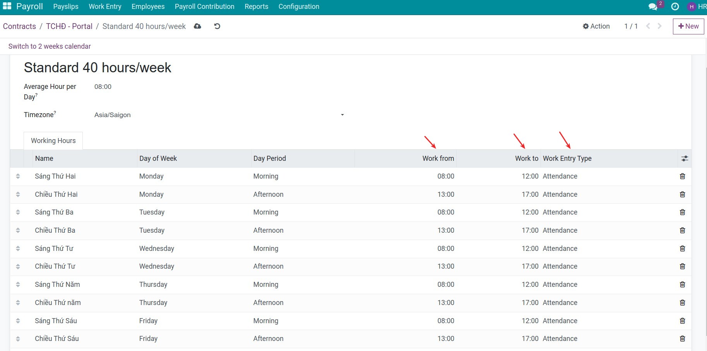Open the Timezone Asia/Saigon dropdown
Viewport: 707px width, 351px height.
(x=219, y=115)
